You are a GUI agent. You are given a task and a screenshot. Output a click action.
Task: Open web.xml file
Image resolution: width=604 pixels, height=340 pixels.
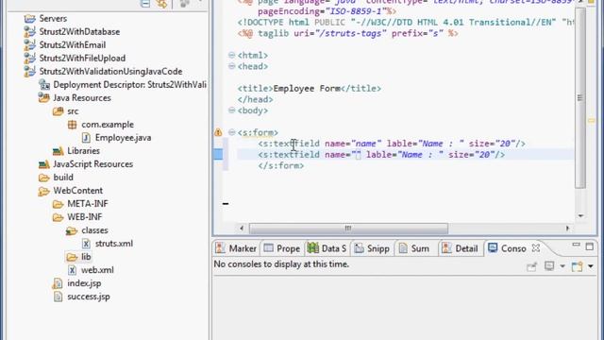tap(97, 270)
